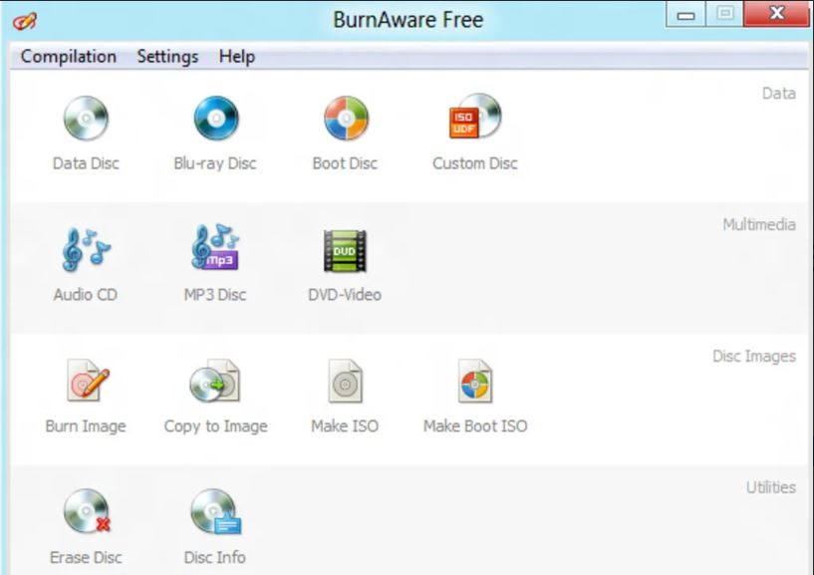Image resolution: width=814 pixels, height=575 pixels.
Task: Click the 'Utilities' category heading
Action: tap(771, 487)
